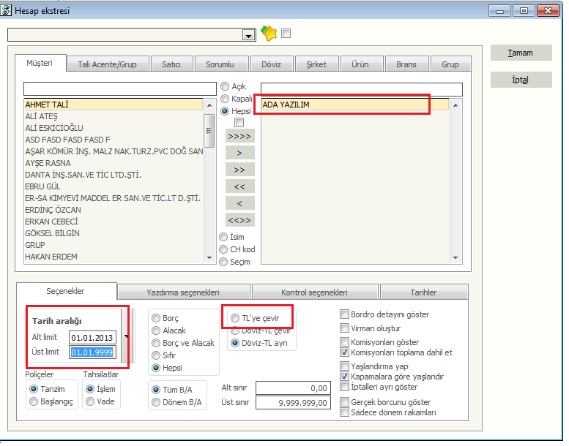Click the Tamam button
Image resolution: width=569 pixels, height=446 pixels.
[x=521, y=53]
